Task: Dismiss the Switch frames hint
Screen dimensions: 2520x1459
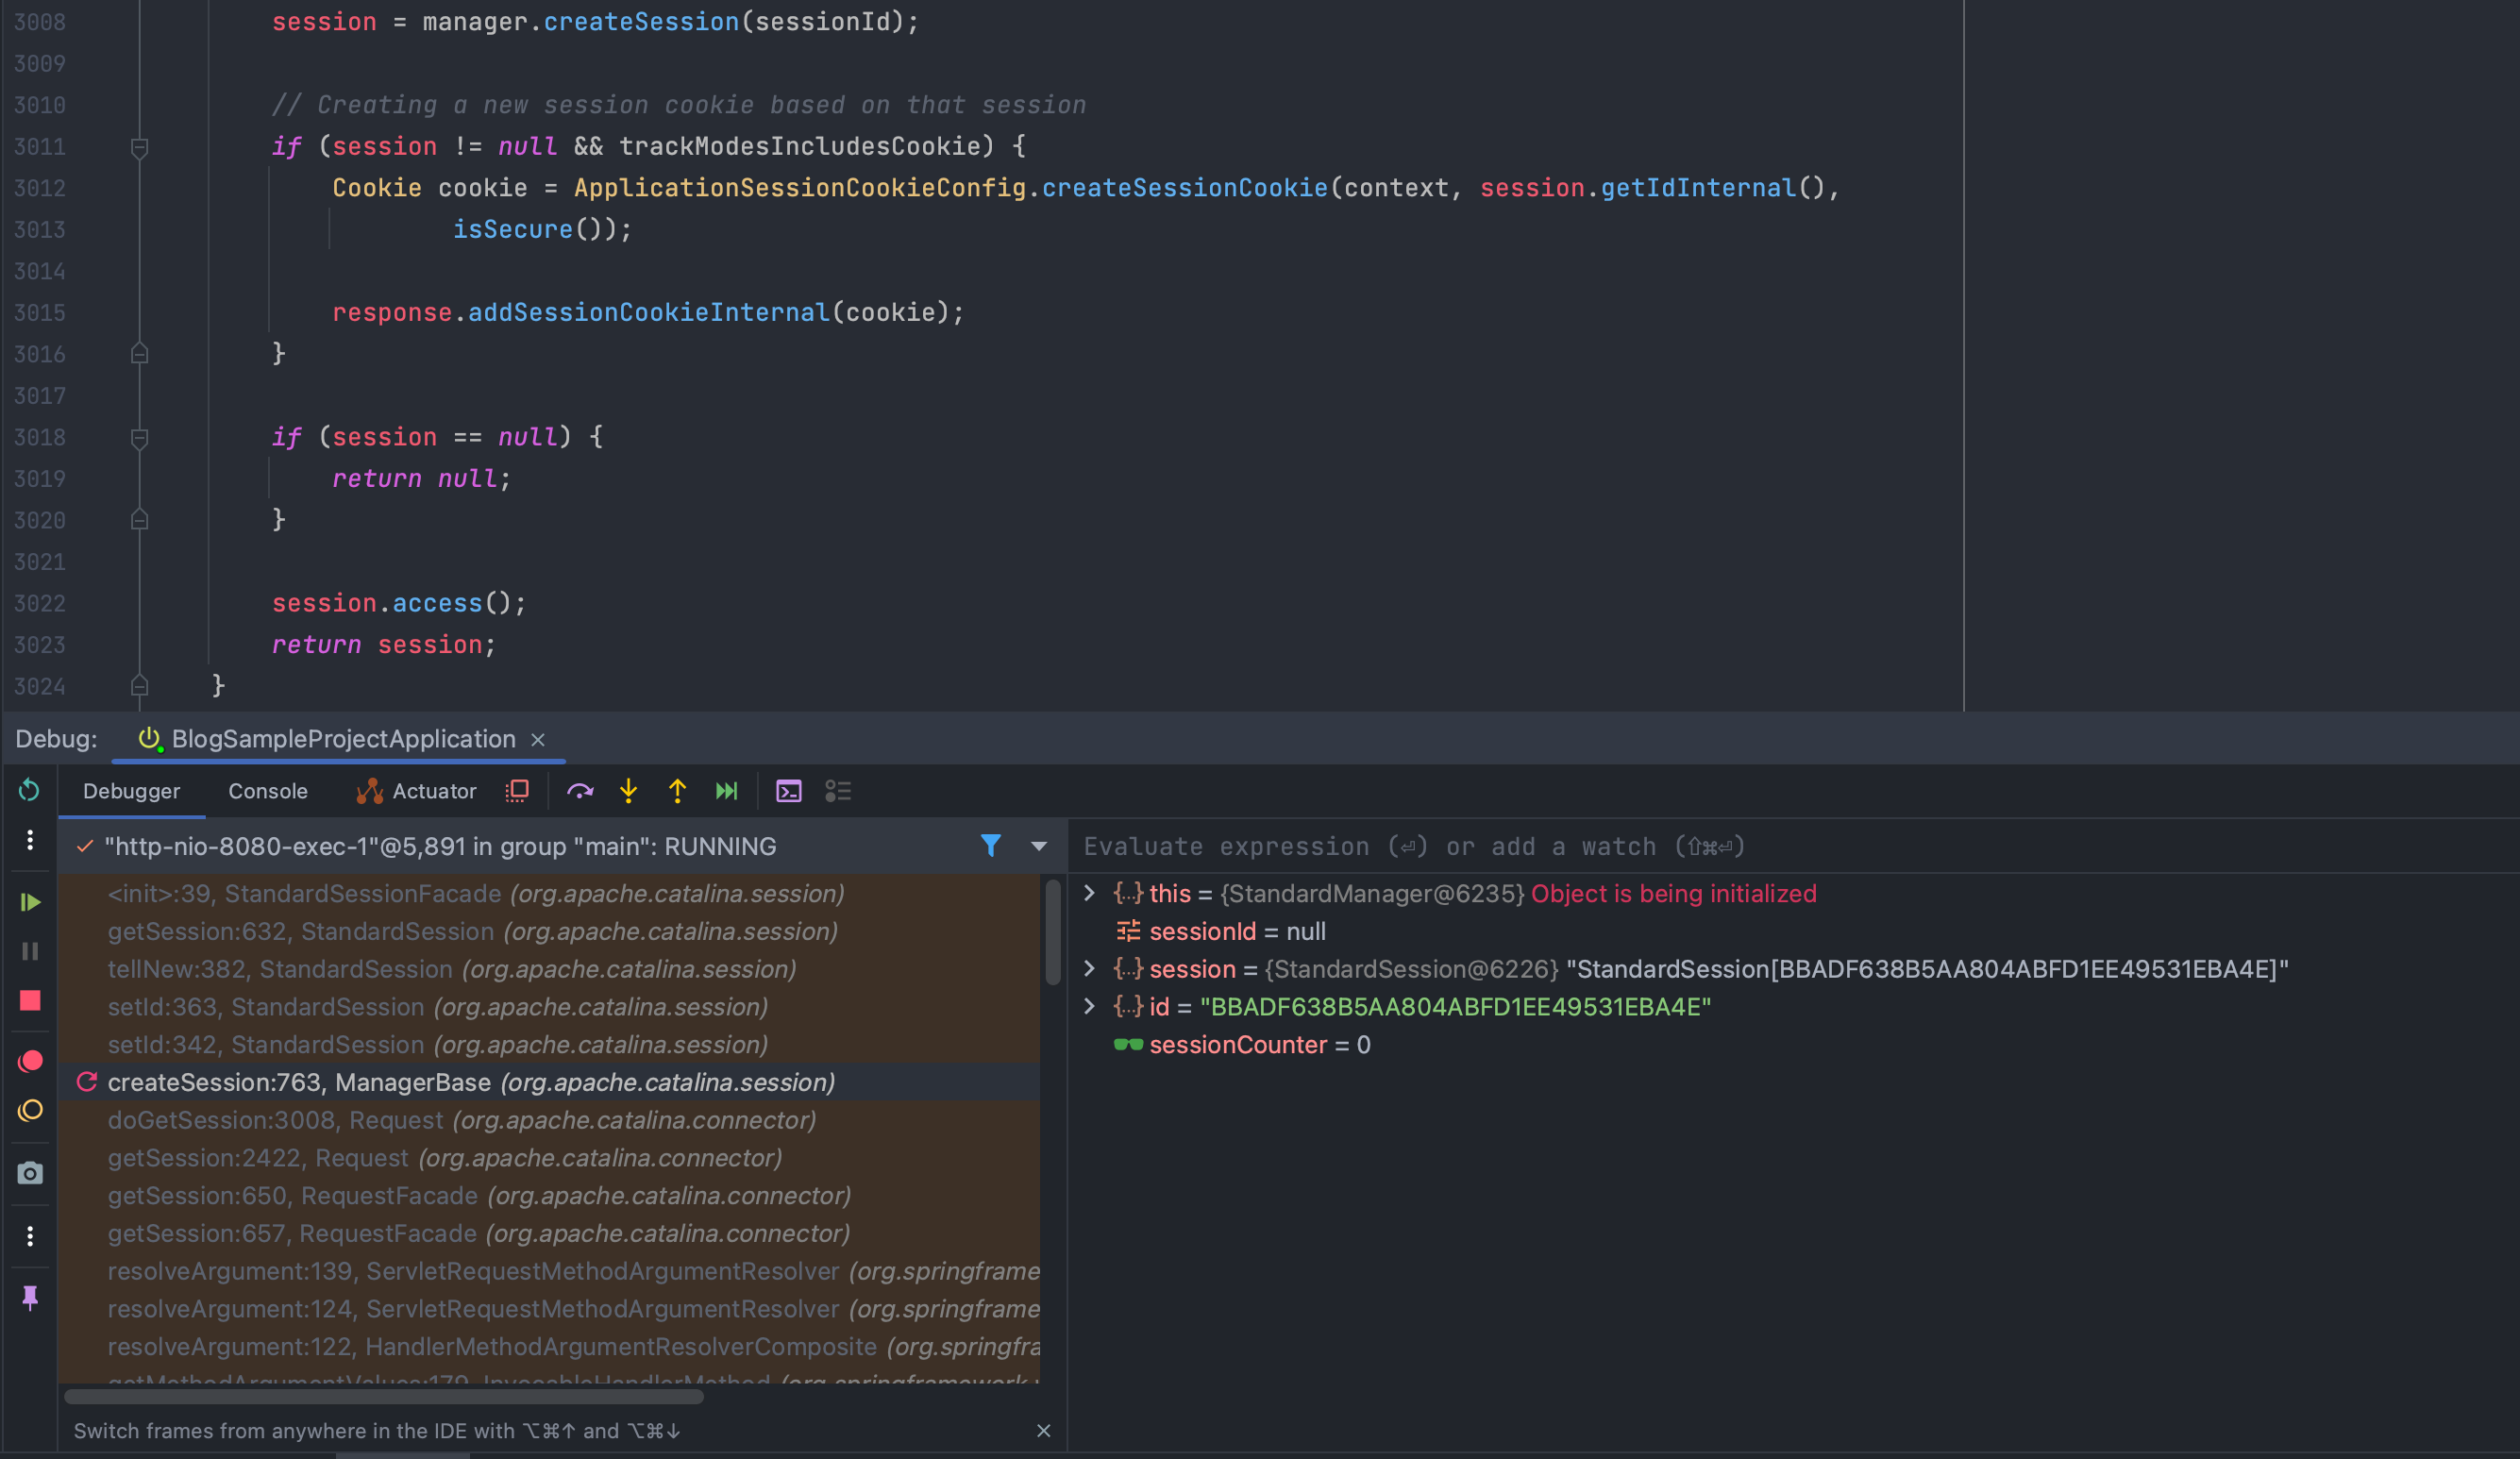Action: pos(1043,1431)
